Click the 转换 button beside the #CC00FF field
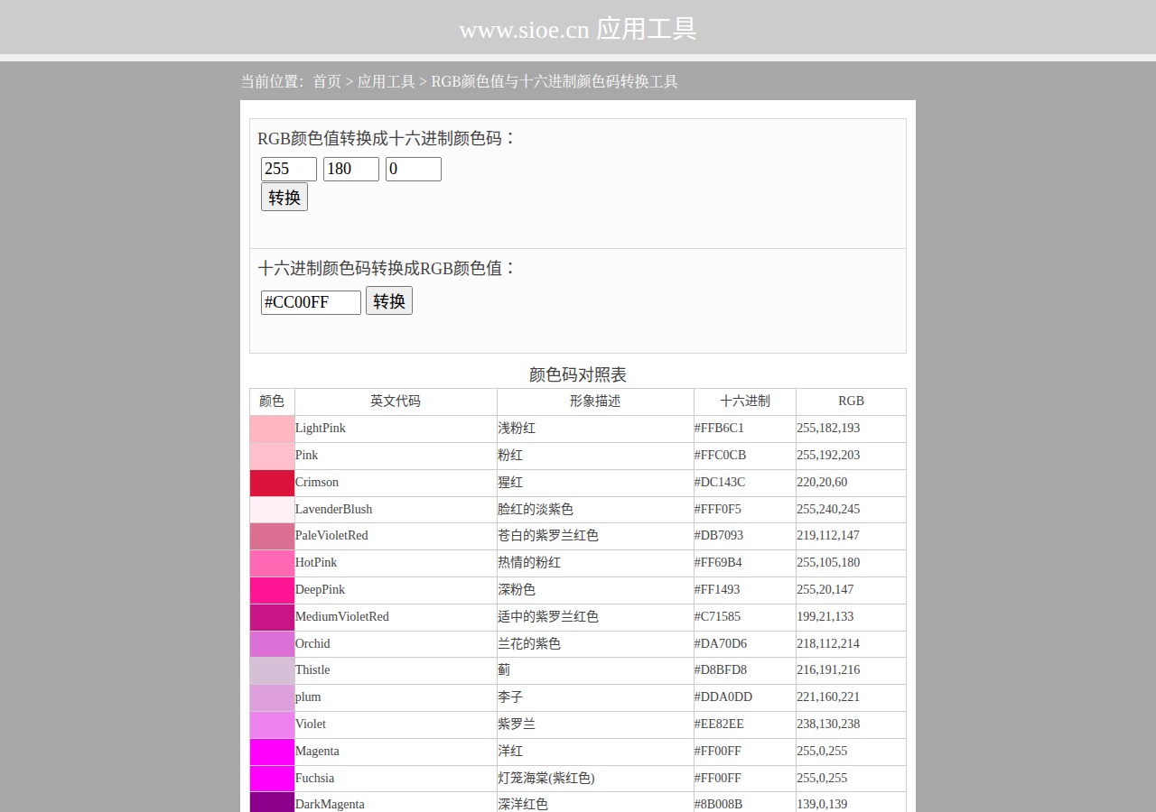Screen dimensions: 1156x812 coord(389,300)
